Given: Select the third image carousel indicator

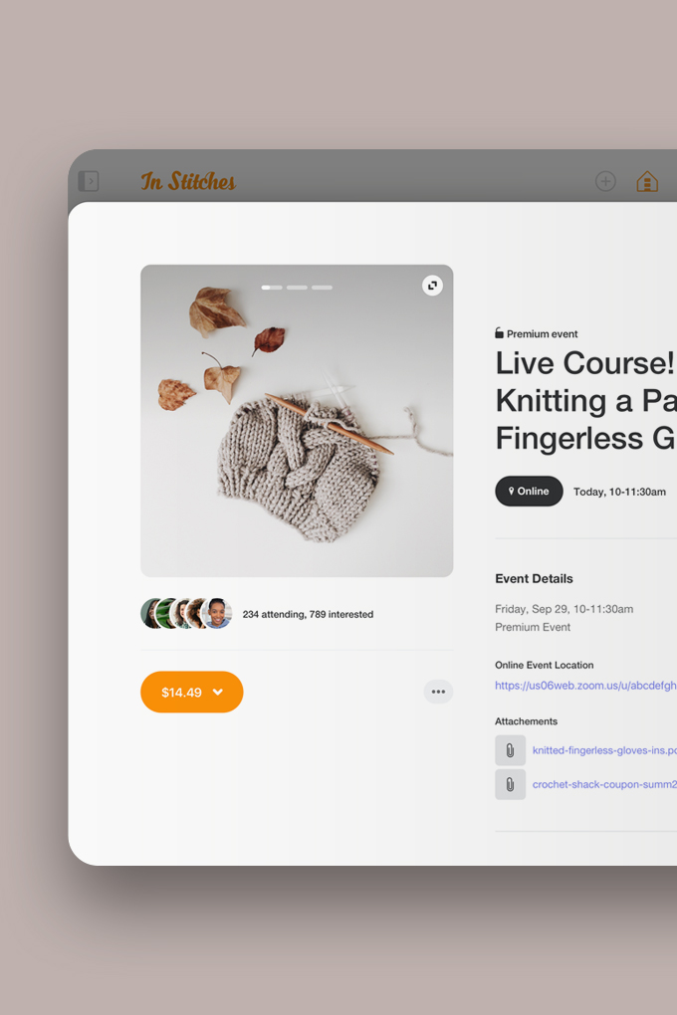Looking at the screenshot, I should [x=322, y=288].
